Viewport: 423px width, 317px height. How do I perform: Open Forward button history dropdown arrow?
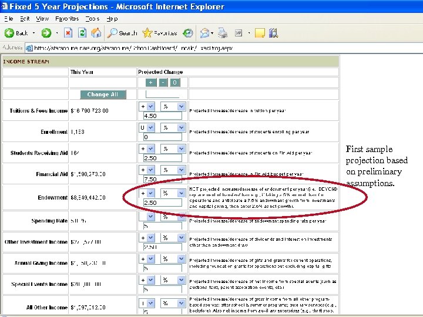(57, 33)
